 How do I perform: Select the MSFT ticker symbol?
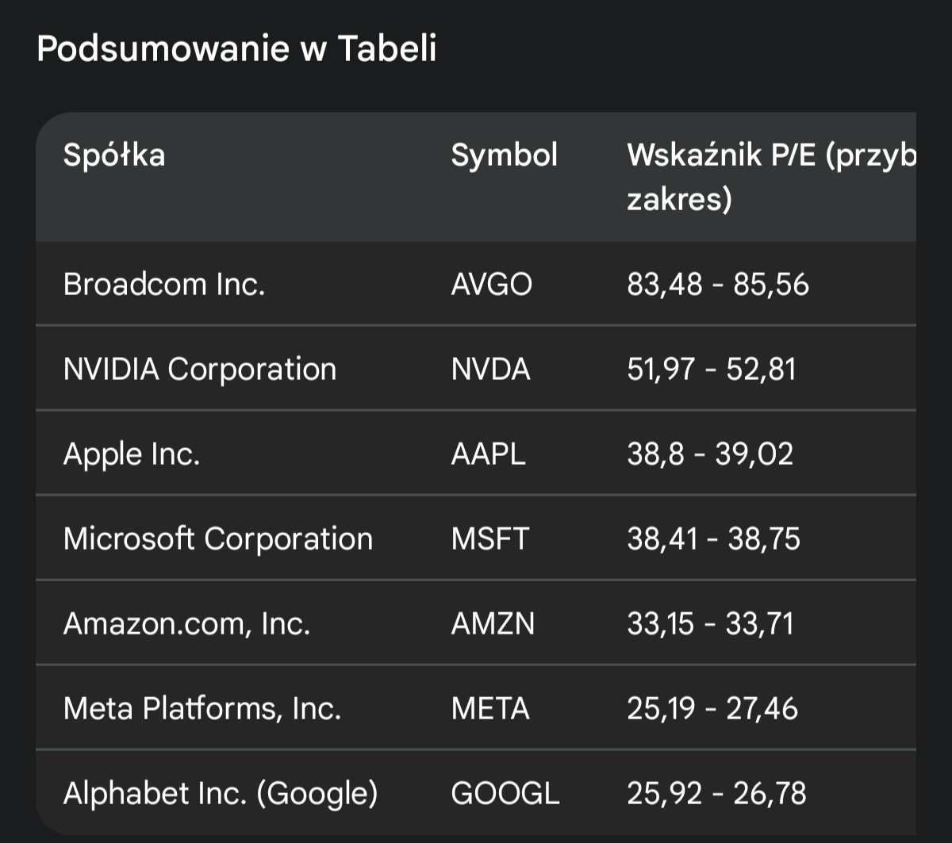coord(489,538)
